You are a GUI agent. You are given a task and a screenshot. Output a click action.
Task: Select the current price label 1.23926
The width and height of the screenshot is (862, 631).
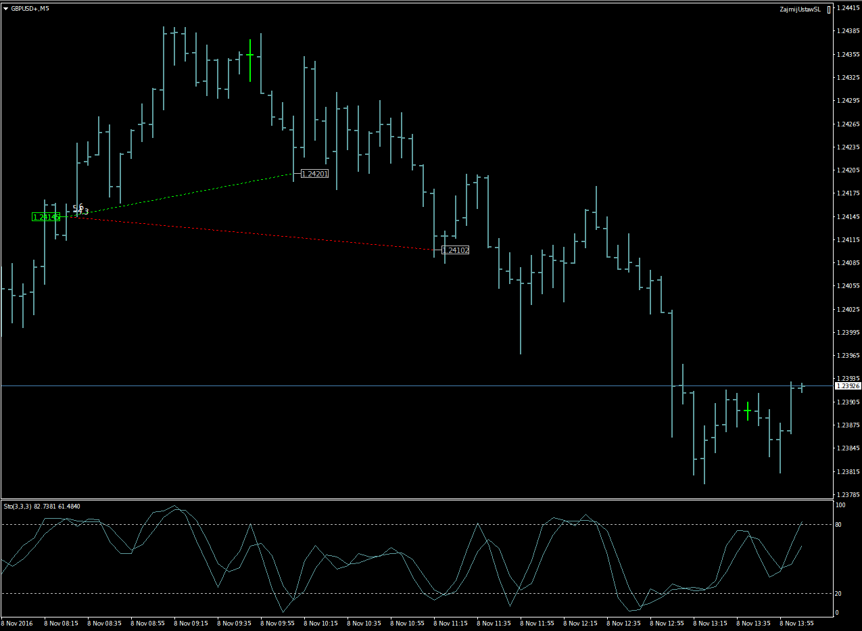(x=848, y=385)
